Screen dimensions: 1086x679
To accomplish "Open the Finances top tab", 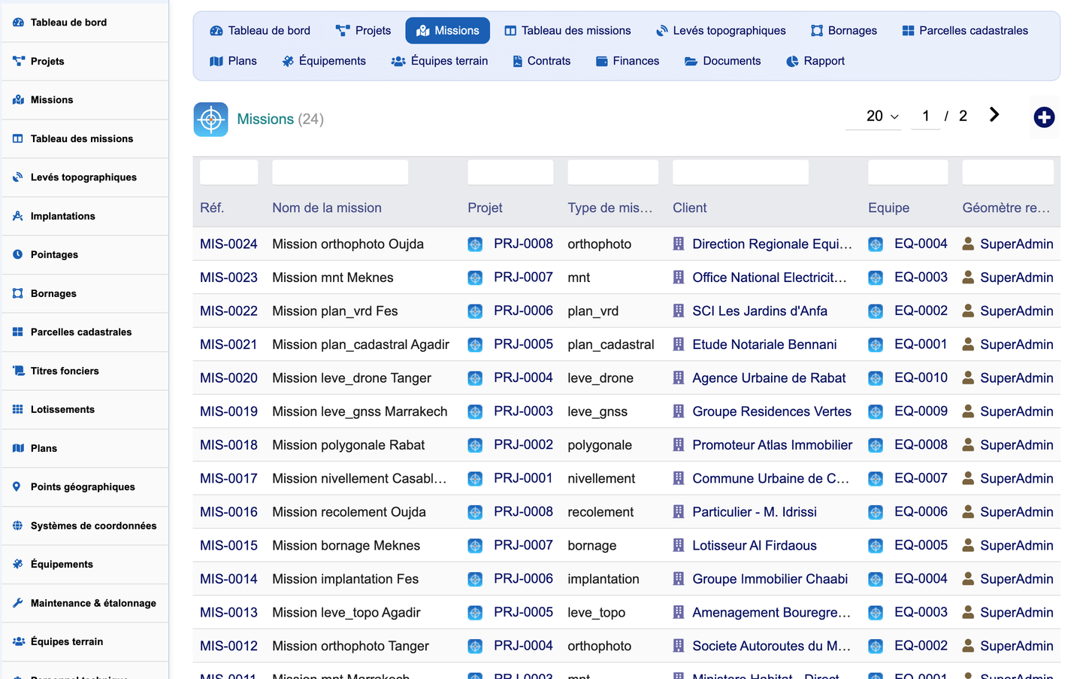I will pos(628,61).
